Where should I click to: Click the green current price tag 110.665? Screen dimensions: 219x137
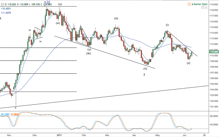(214, 52)
